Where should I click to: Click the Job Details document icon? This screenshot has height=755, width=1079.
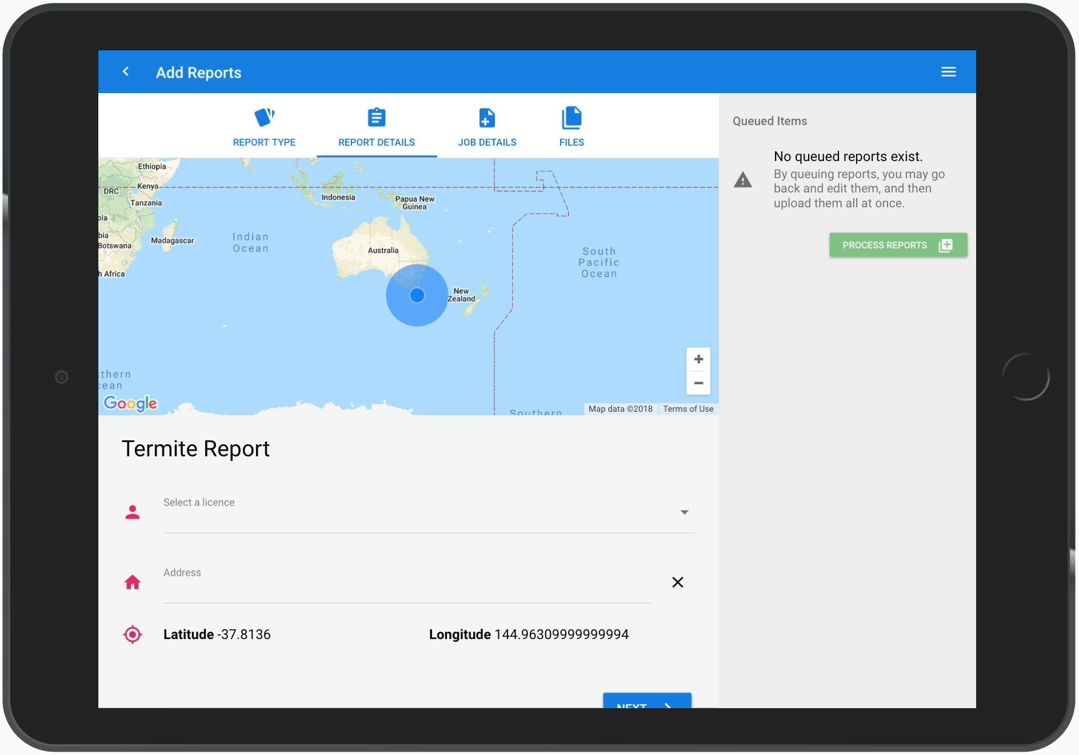pos(486,118)
